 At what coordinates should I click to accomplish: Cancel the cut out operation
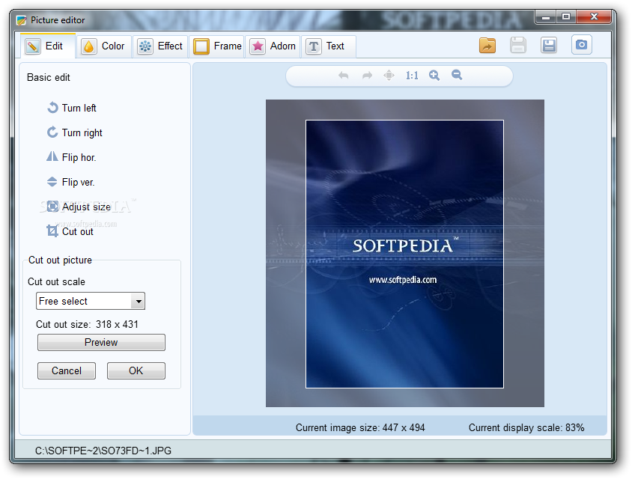[x=67, y=370]
